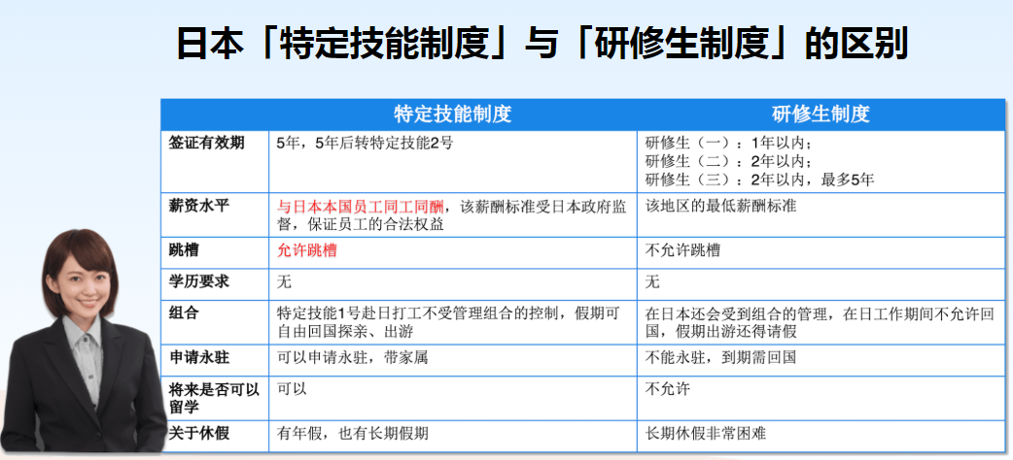Click the 签证有效期 row label
The height and width of the screenshot is (460, 1013).
pyautogui.click(x=201, y=143)
